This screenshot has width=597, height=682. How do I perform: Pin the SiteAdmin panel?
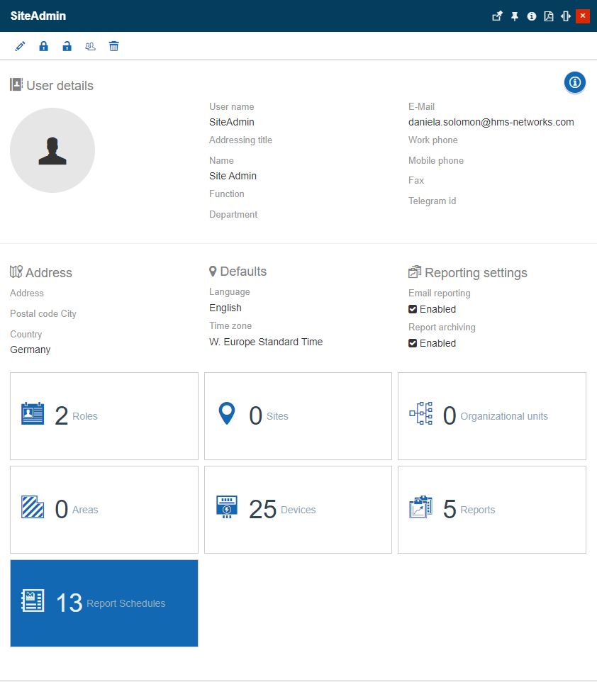point(515,16)
